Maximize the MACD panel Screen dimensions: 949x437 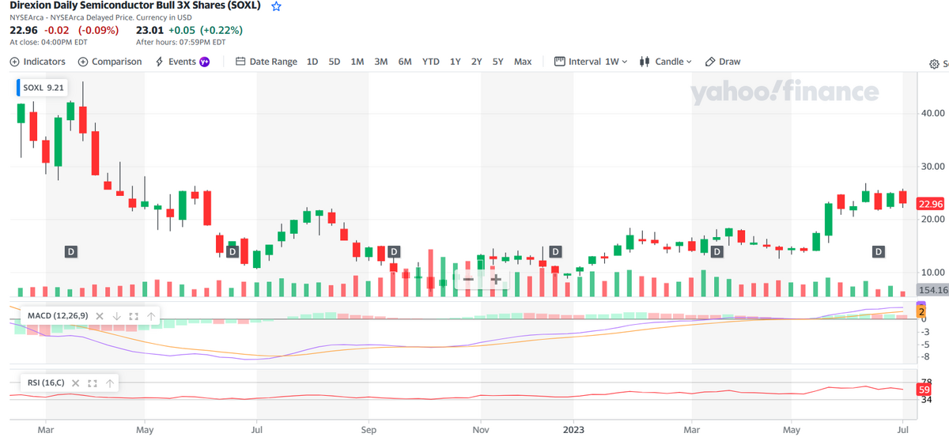point(133,316)
